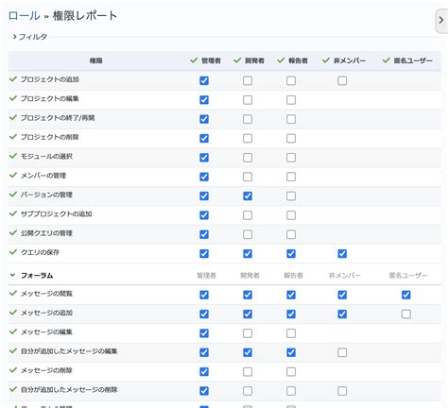Click green checkmark beside 非メンバー column header
The width and height of the screenshot is (448, 408).
[325, 60]
